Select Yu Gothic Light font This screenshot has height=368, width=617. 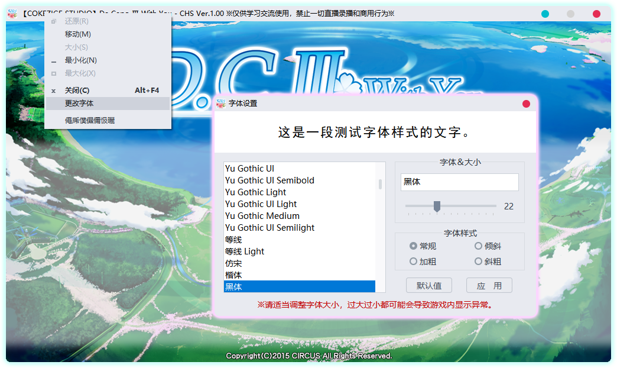[299, 192]
